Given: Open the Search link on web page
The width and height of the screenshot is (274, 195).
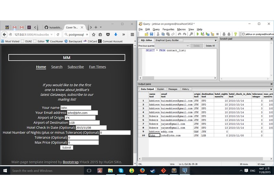Looking at the screenshot, I should pos(57,67).
